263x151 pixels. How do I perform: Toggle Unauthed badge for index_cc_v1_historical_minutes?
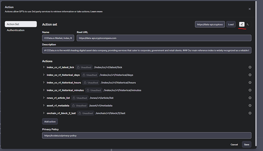93,90
